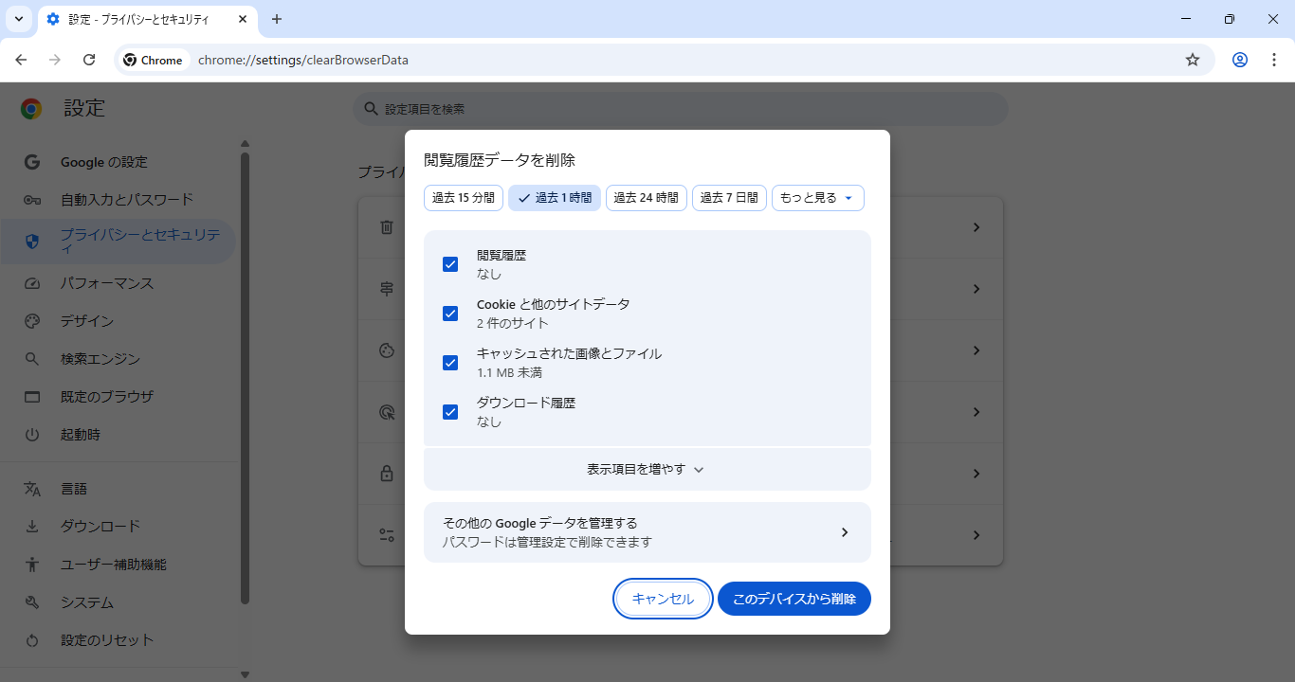Viewport: 1295px width, 682px height.
Task: Uncheck キャッシュされた画像とファイル checkbox
Action: click(450, 363)
